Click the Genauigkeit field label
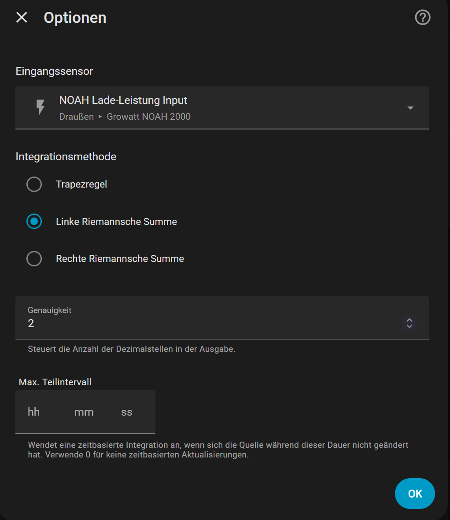 (49, 310)
